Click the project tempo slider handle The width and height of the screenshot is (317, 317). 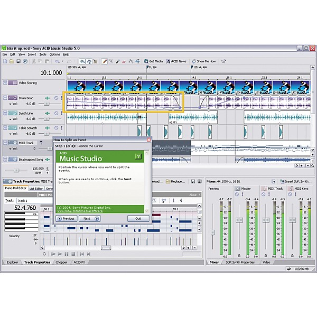[x=16, y=171]
